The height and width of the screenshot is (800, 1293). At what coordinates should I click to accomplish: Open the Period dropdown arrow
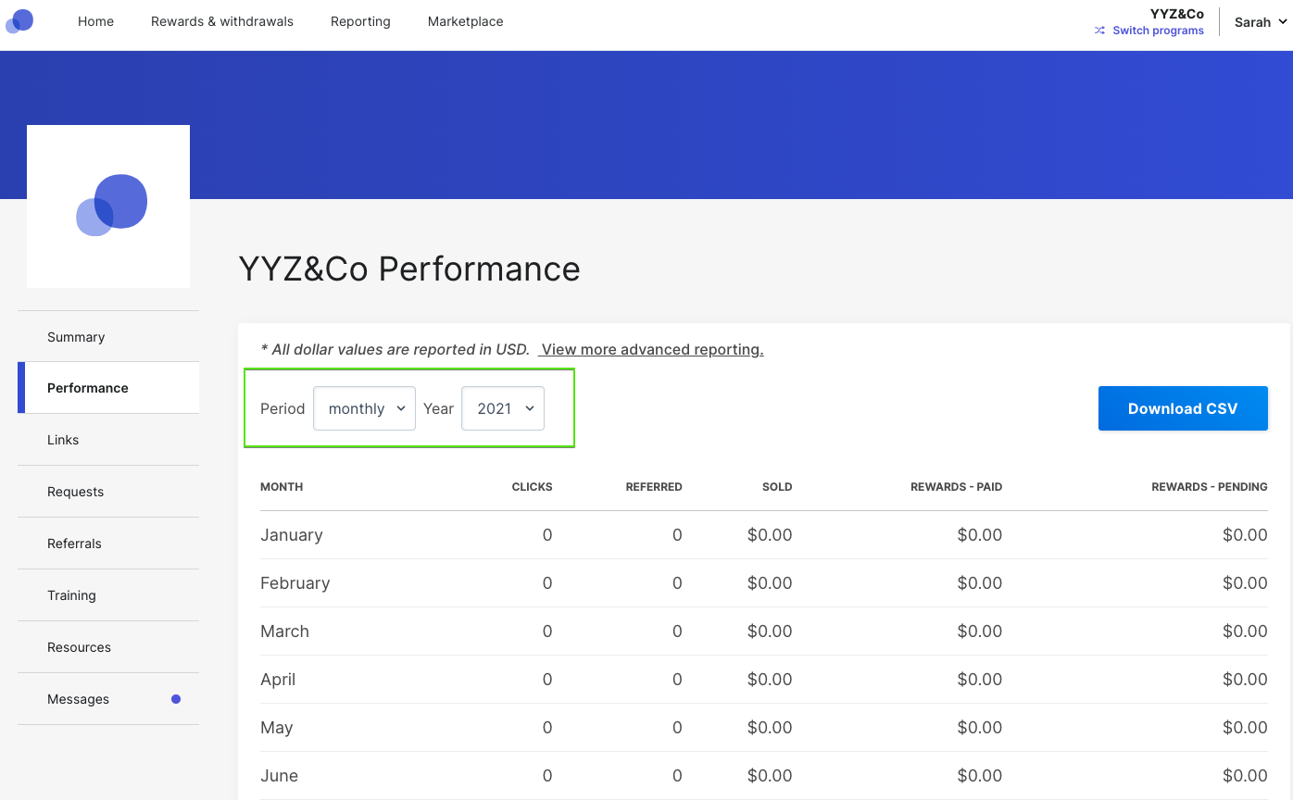(402, 407)
